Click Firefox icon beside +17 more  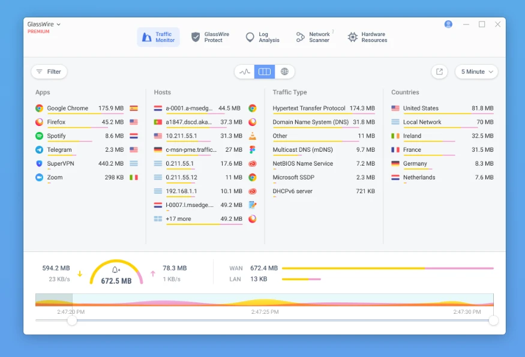[x=253, y=218]
